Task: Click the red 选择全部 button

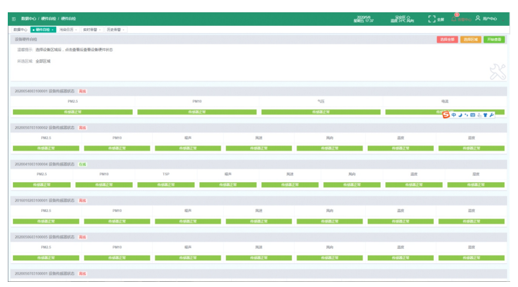Action: coord(447,39)
